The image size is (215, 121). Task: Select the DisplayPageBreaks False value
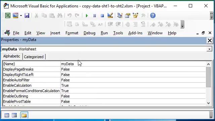click(x=133, y=69)
